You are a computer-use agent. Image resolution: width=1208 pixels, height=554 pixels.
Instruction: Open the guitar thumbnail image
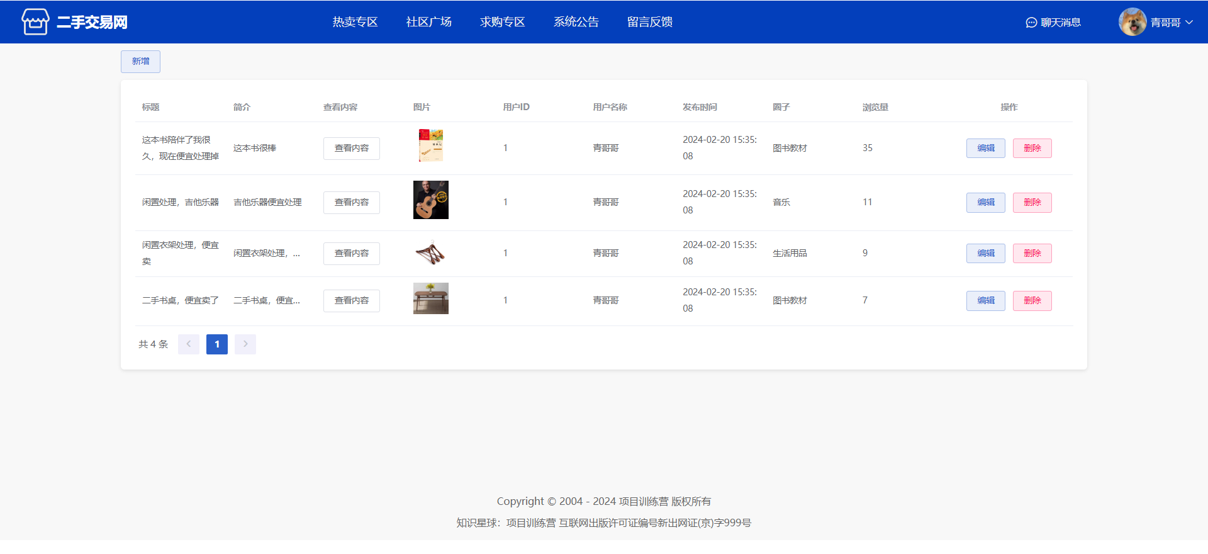coord(431,200)
